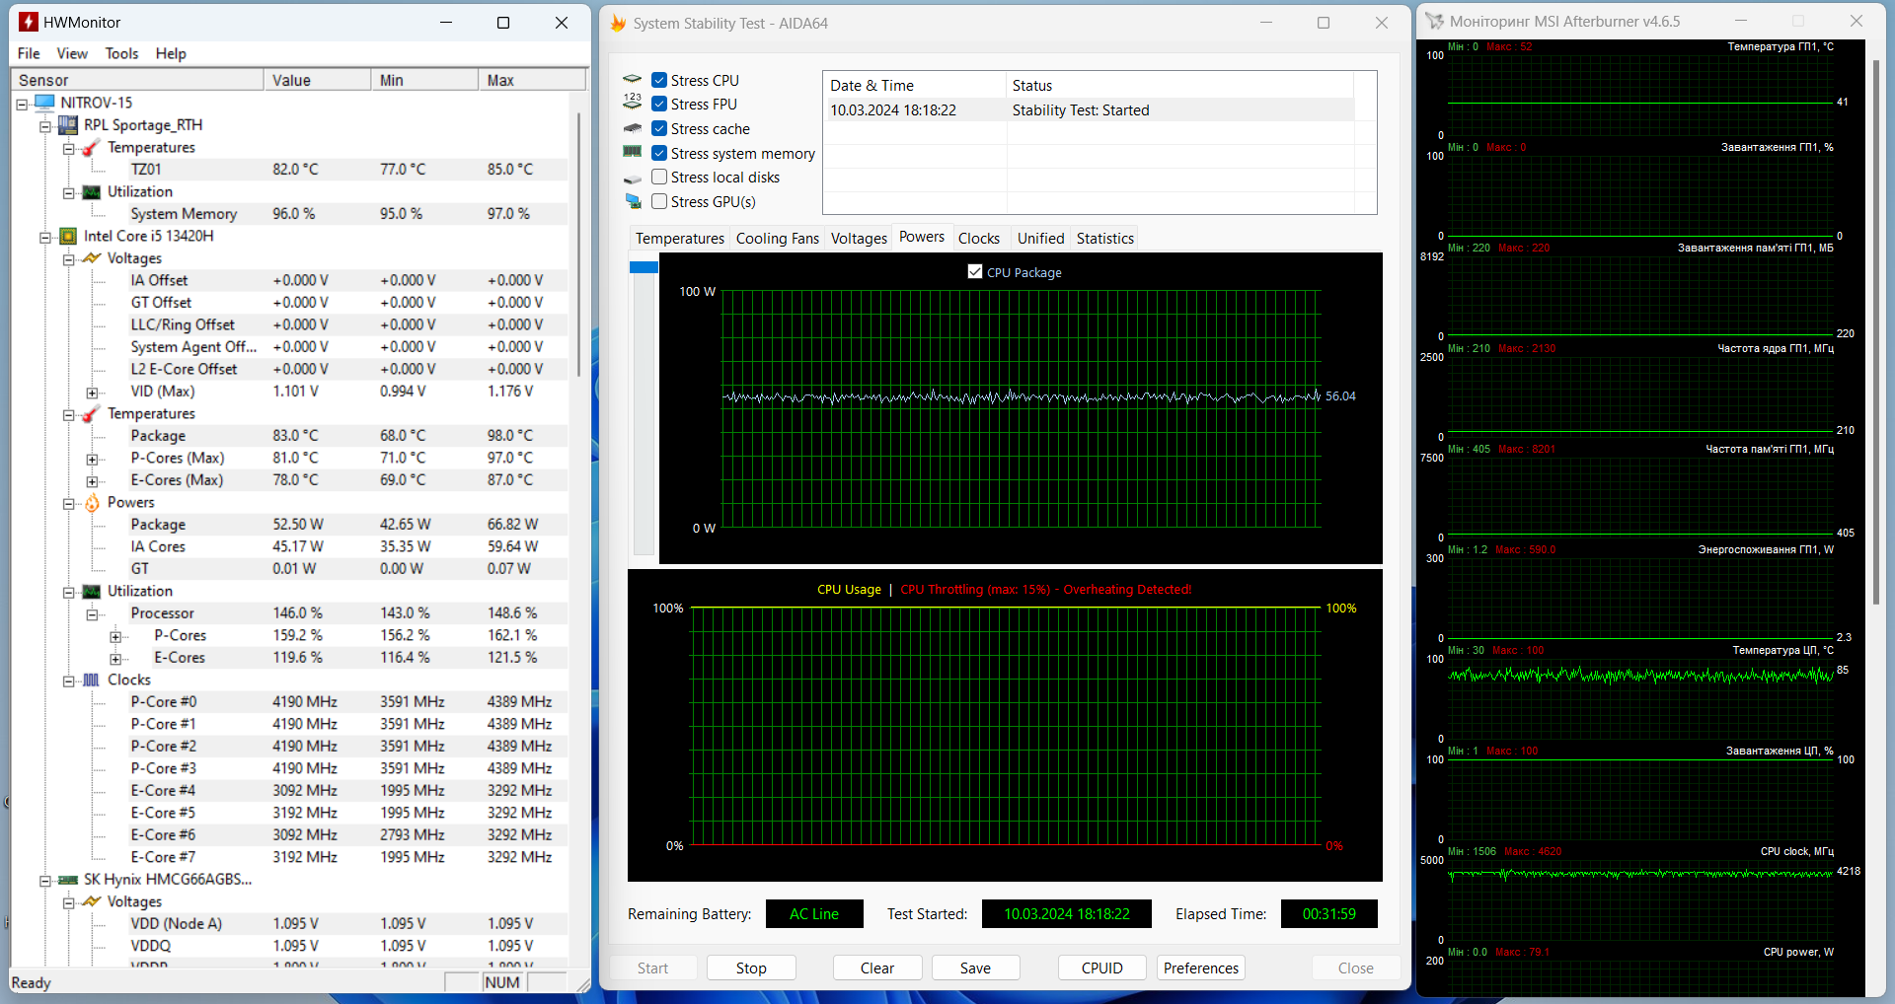Viewport: 1895px width, 1004px height.
Task: Click the SK Hynix memory module icon
Action: 68,880
